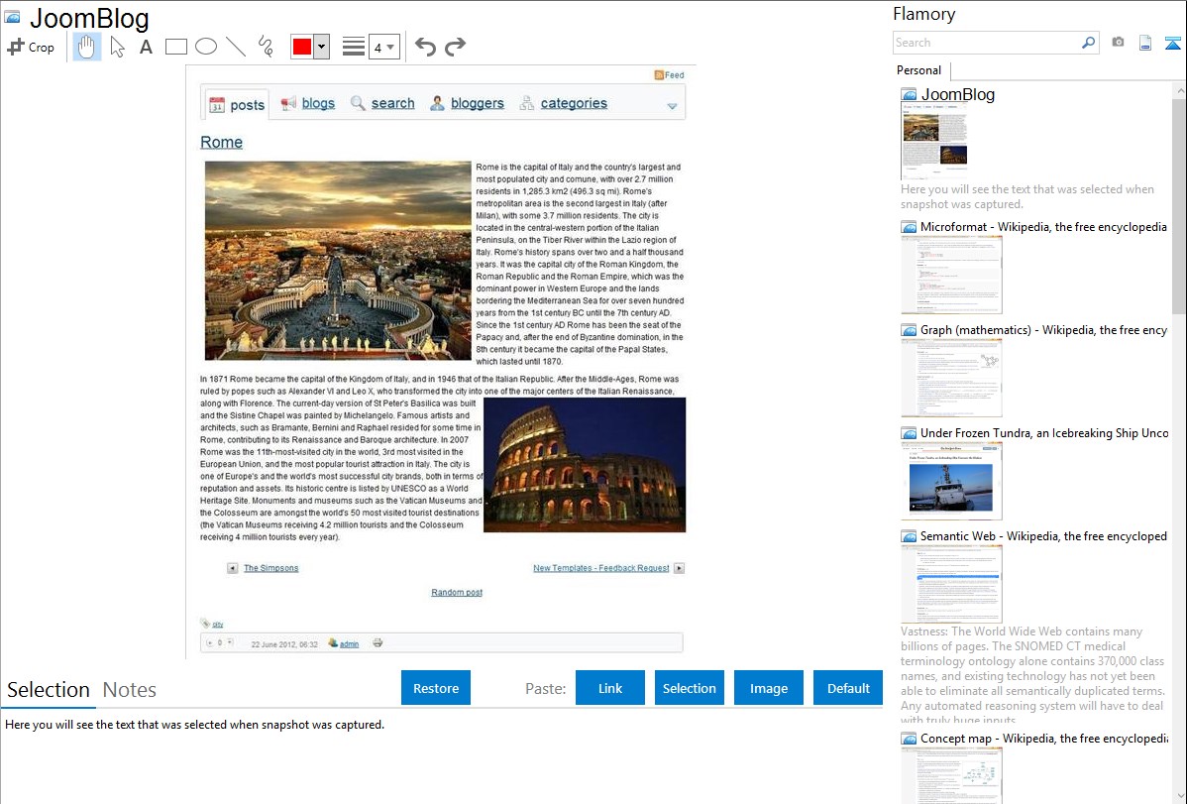Screen dimensions: 1187x804
Task: Select the Crop tool
Action: click(31, 47)
